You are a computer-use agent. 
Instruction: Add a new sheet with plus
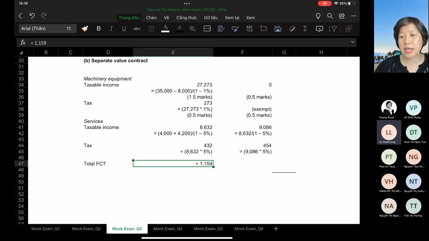click(276, 229)
